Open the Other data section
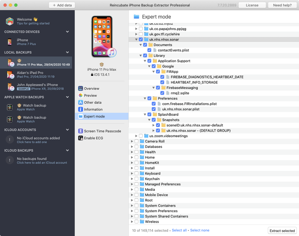The image size is (299, 236). click(102, 102)
